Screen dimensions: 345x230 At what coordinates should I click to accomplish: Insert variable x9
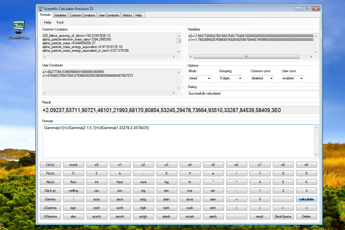(x=306, y=165)
